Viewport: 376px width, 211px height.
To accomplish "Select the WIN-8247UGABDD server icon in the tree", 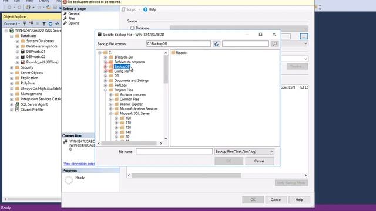I will coord(11,30).
